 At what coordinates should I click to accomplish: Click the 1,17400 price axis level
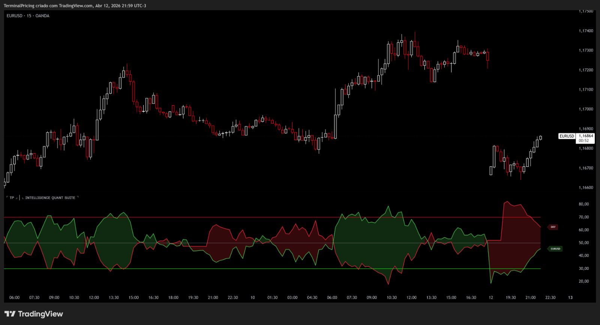586,31
